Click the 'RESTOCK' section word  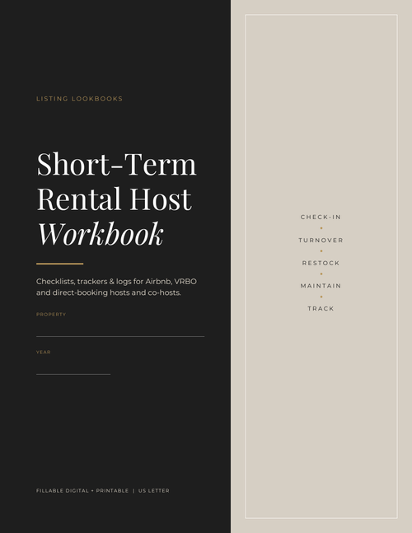tap(321, 263)
